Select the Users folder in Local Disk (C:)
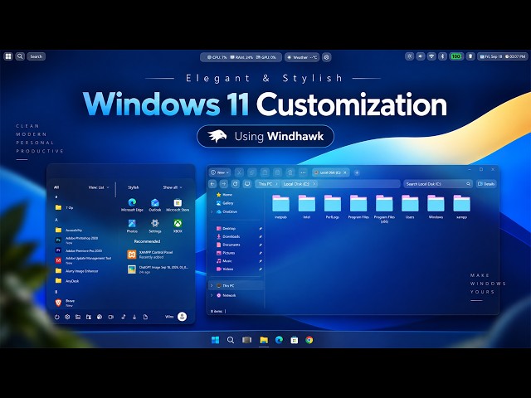This screenshot has width=531, height=398. (410, 206)
